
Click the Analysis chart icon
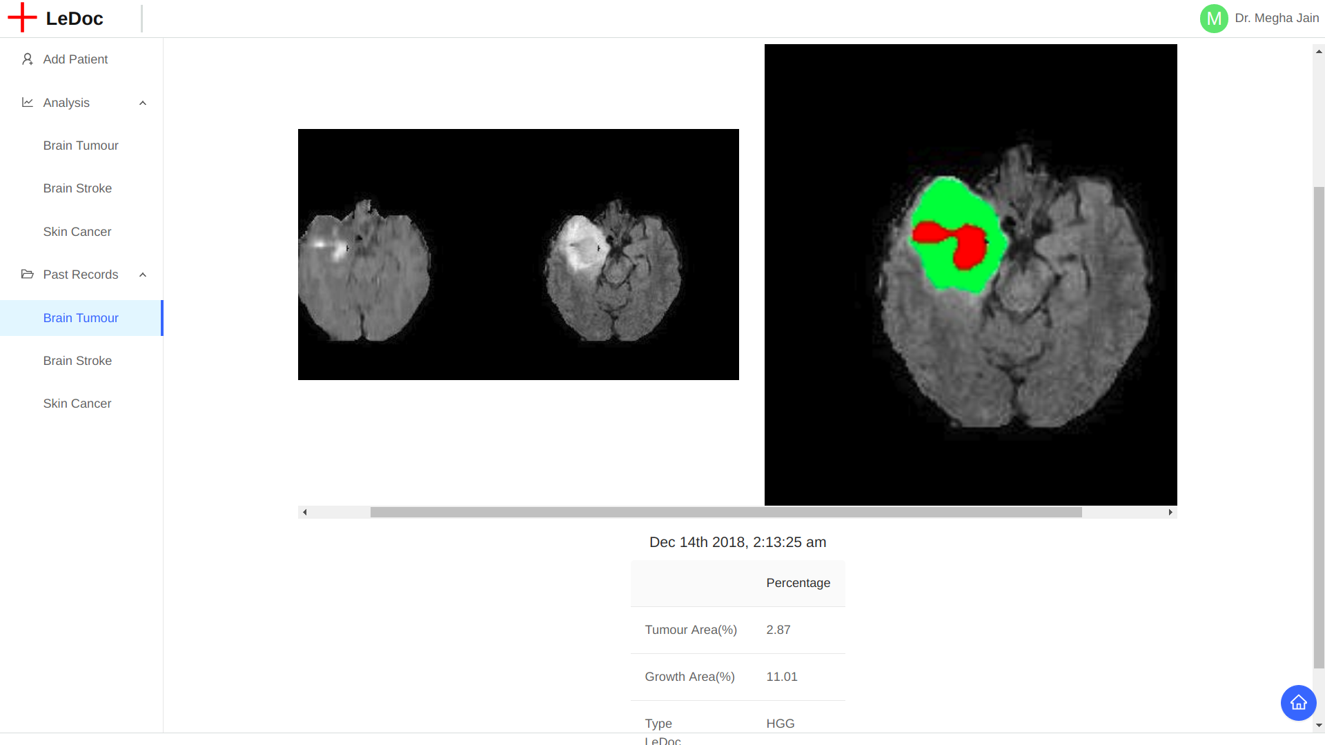coord(28,103)
